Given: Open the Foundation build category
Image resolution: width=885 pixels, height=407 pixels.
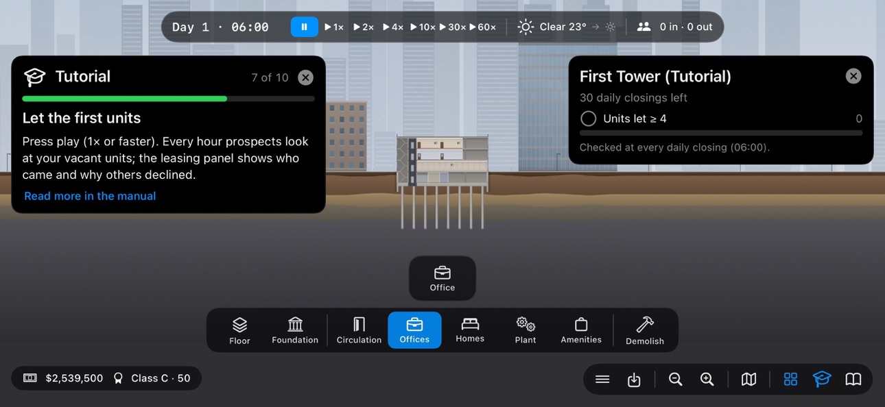Looking at the screenshot, I should pos(295,330).
